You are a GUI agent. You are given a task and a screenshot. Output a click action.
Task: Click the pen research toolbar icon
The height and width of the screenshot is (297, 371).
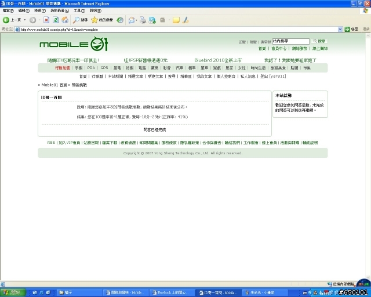coord(185,20)
